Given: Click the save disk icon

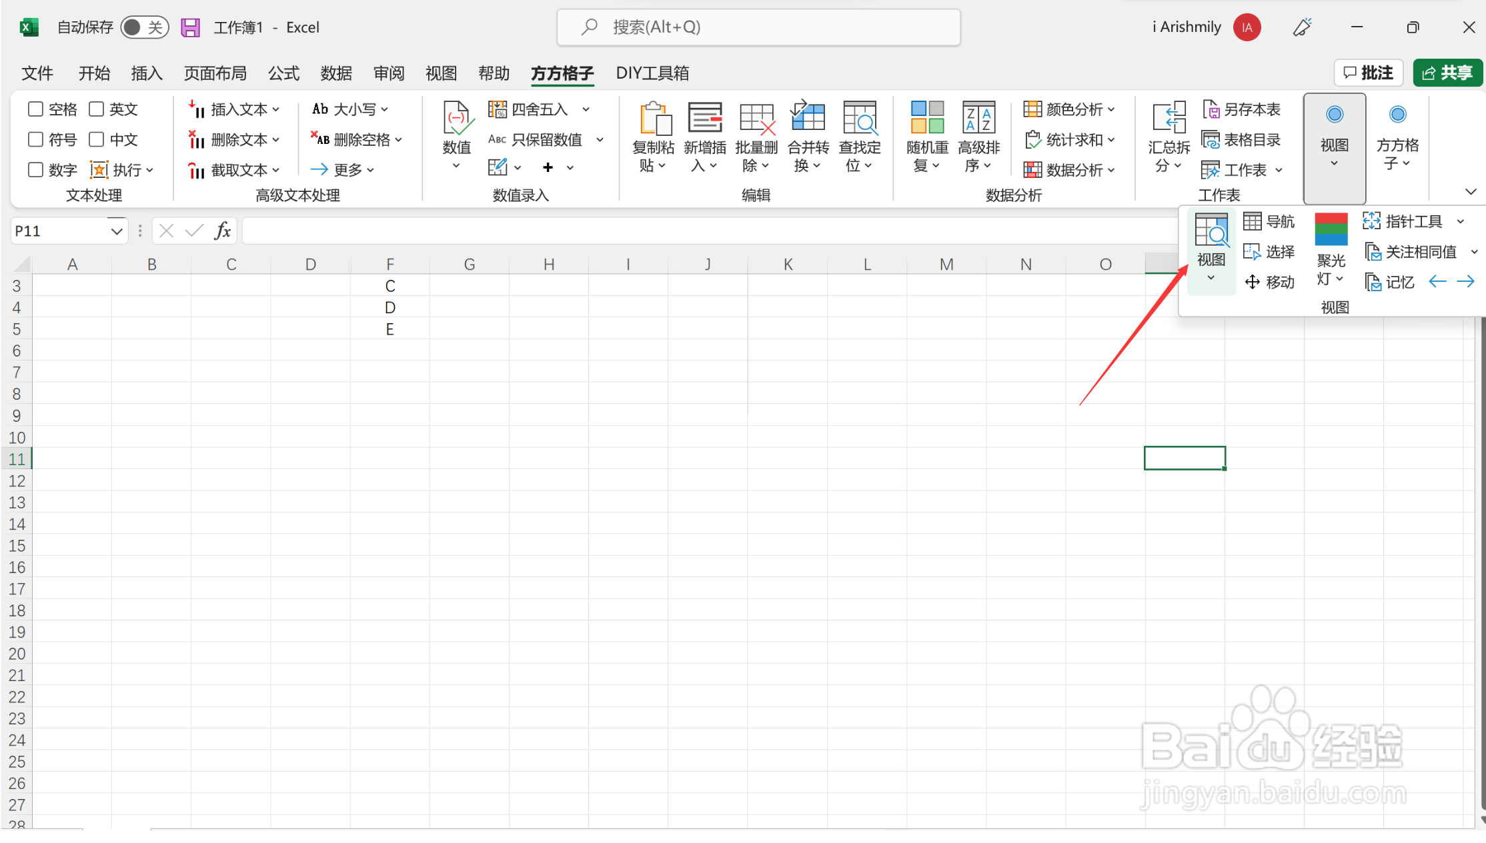Looking at the screenshot, I should pyautogui.click(x=190, y=27).
